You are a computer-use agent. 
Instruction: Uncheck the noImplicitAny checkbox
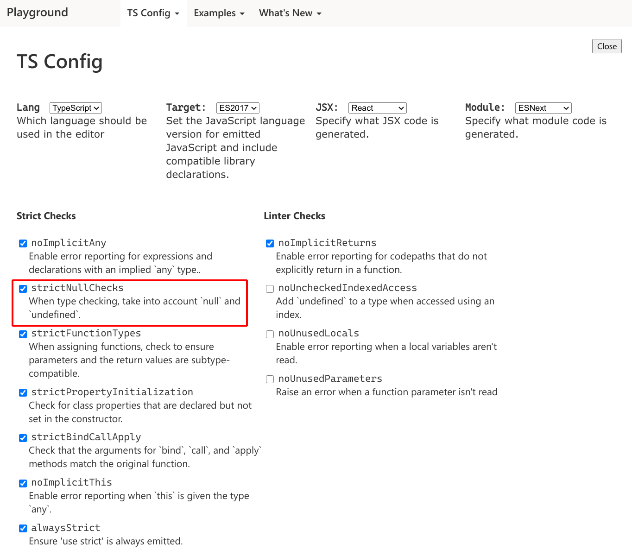23,243
